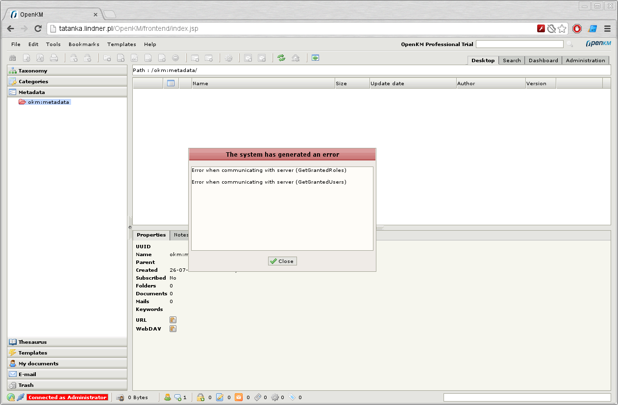Copy the WebDAV link with clipboard icon
Image resolution: width=618 pixels, height=405 pixels.
(173, 329)
